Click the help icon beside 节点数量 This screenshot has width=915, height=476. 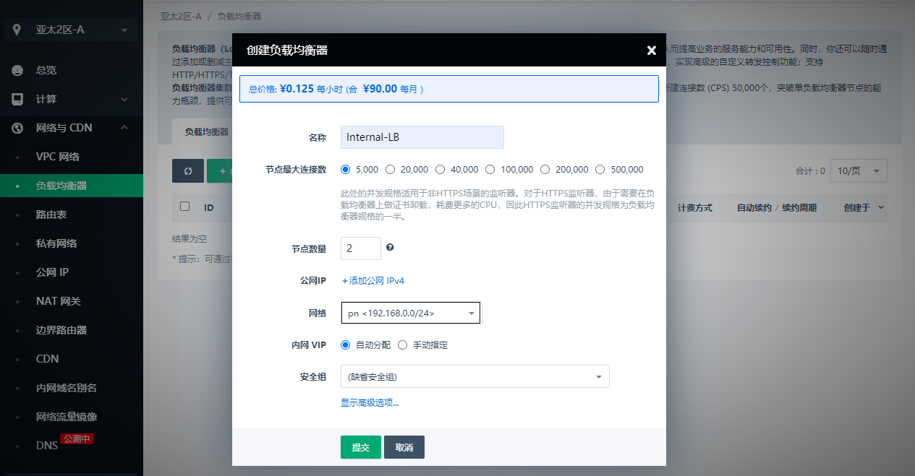391,248
